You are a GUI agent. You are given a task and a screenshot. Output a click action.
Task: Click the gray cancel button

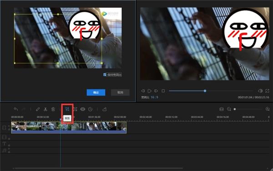click(x=120, y=93)
